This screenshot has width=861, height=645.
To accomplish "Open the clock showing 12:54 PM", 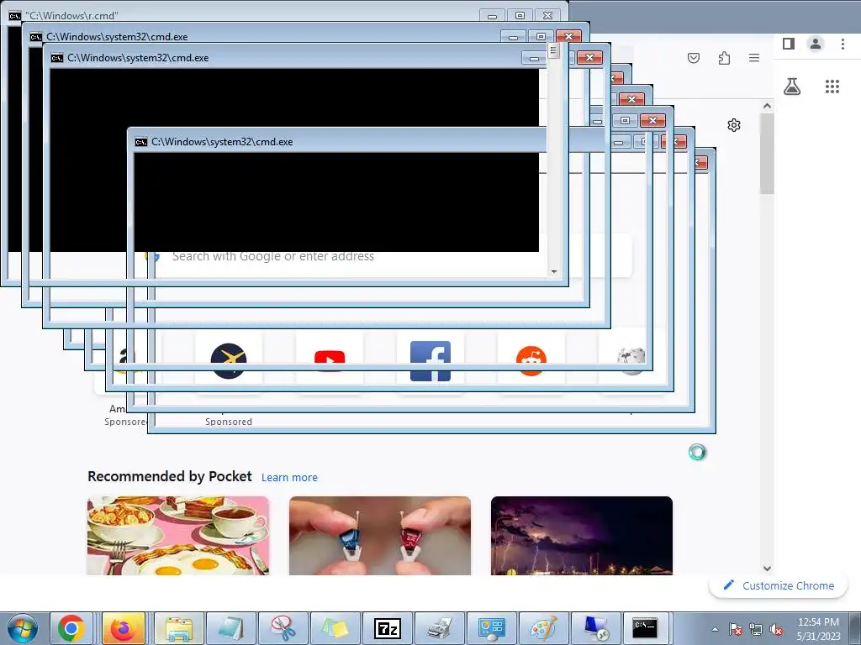I will click(818, 628).
